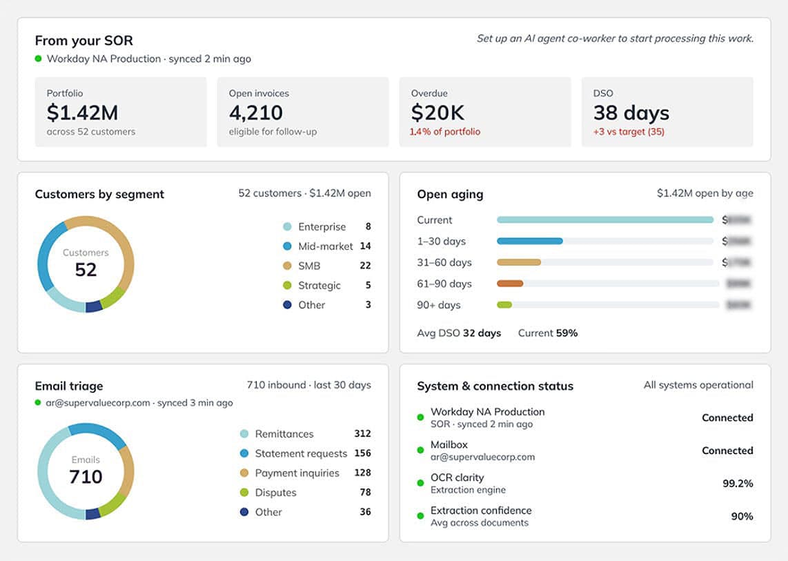Click the Payment inquiries count '128'
Image resolution: width=788 pixels, height=561 pixels.
[362, 473]
